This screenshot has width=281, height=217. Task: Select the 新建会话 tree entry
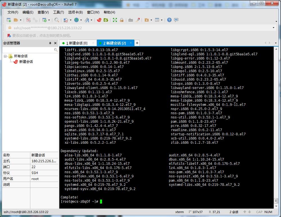pos(26,62)
